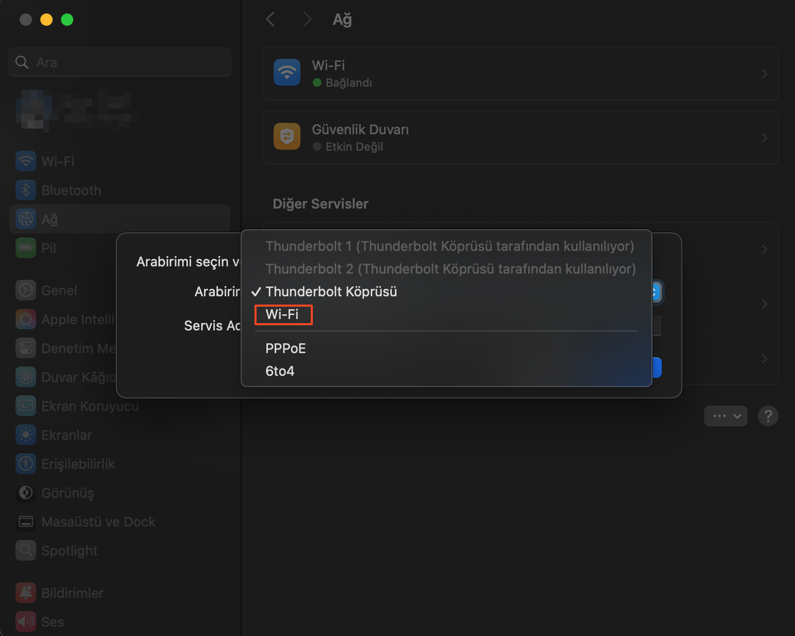Open the help question mark button
The width and height of the screenshot is (795, 636).
[x=768, y=416]
